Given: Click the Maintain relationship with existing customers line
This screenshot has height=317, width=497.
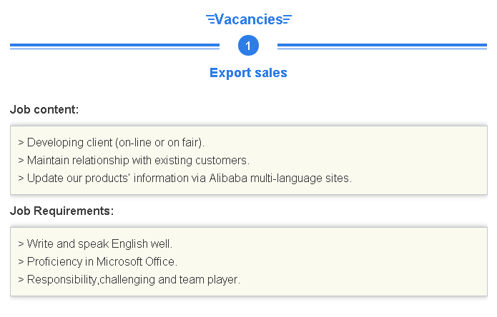Looking at the screenshot, I should coord(134,161).
